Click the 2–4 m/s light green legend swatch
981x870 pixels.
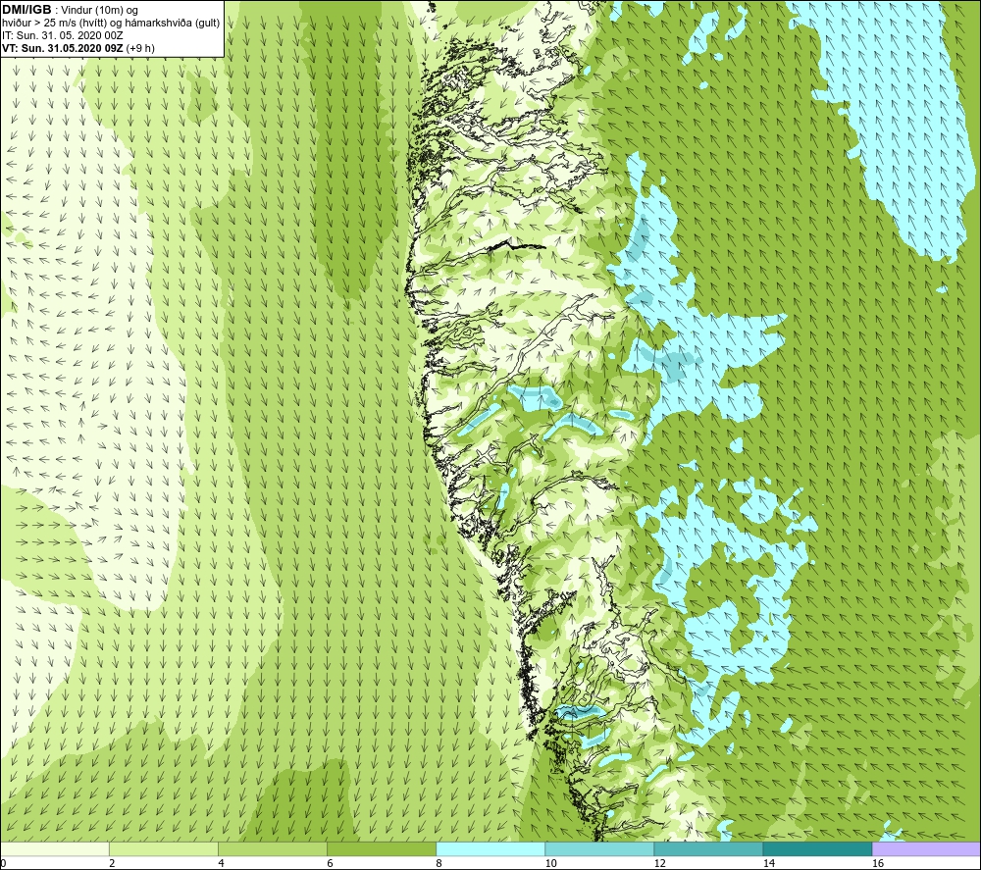click(x=163, y=848)
